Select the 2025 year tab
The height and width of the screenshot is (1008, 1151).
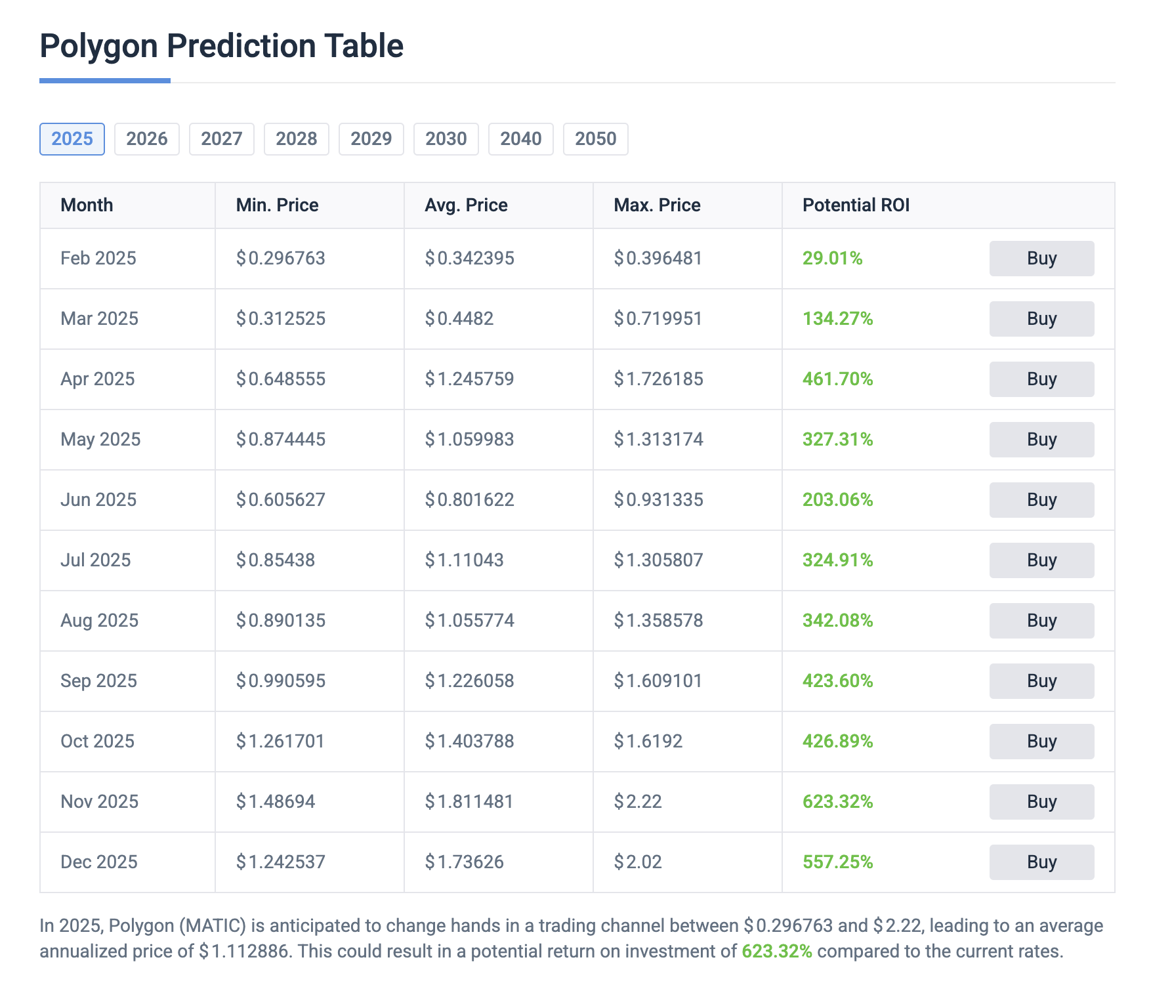point(72,139)
